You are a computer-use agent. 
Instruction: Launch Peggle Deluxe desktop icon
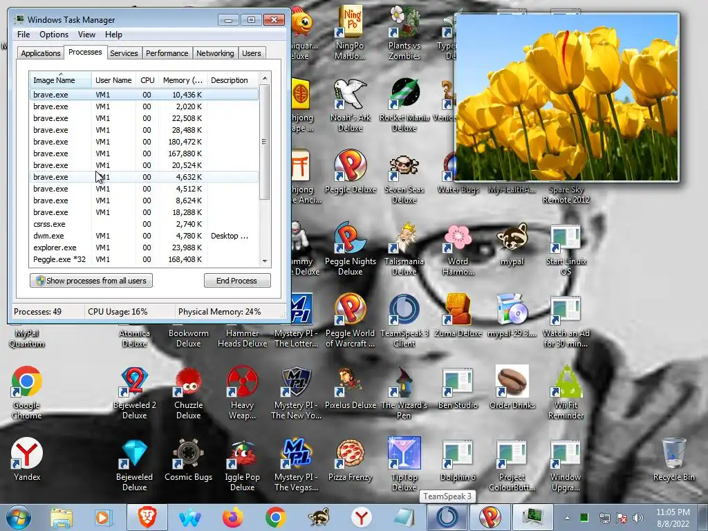tap(351, 171)
